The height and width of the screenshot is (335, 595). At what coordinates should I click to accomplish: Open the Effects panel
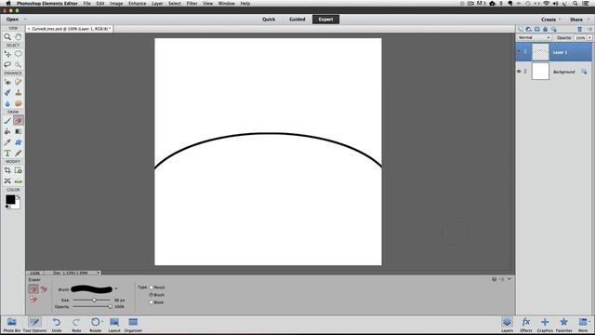(526, 325)
